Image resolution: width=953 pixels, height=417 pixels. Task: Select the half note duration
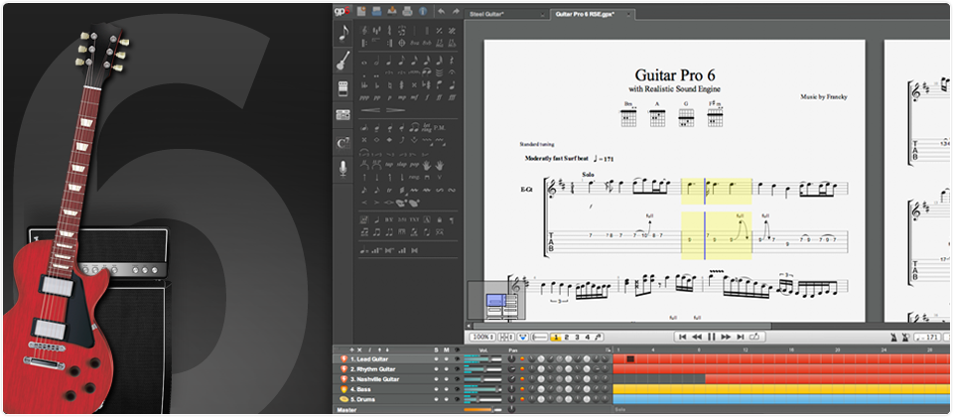coord(377,61)
